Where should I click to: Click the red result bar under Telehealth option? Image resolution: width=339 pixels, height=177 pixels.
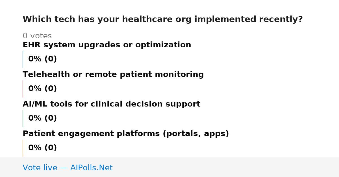coord(23,89)
